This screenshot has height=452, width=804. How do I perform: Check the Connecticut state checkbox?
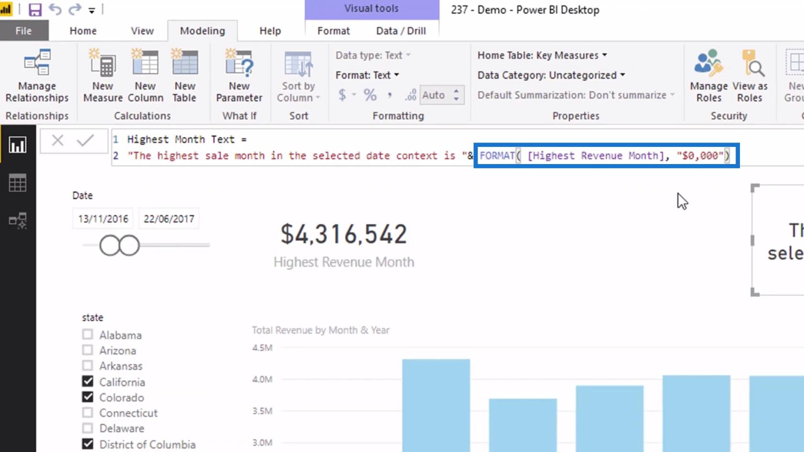88,412
